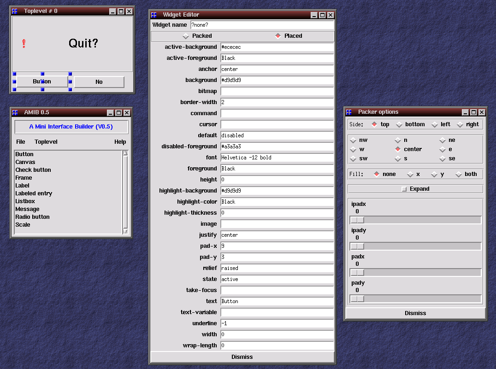Click the ipadx slider handle
Viewport: 496px width, 369px height.
click(357, 220)
